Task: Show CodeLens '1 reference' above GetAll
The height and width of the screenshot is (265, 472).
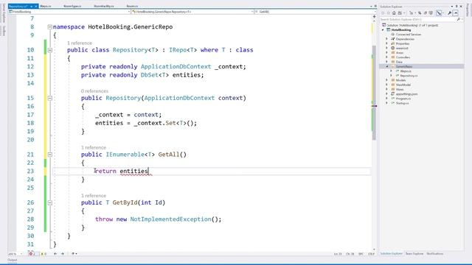Action: 94,147
